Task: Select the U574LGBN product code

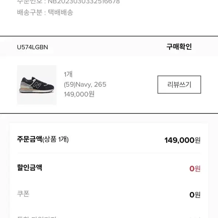Action: coord(33,47)
